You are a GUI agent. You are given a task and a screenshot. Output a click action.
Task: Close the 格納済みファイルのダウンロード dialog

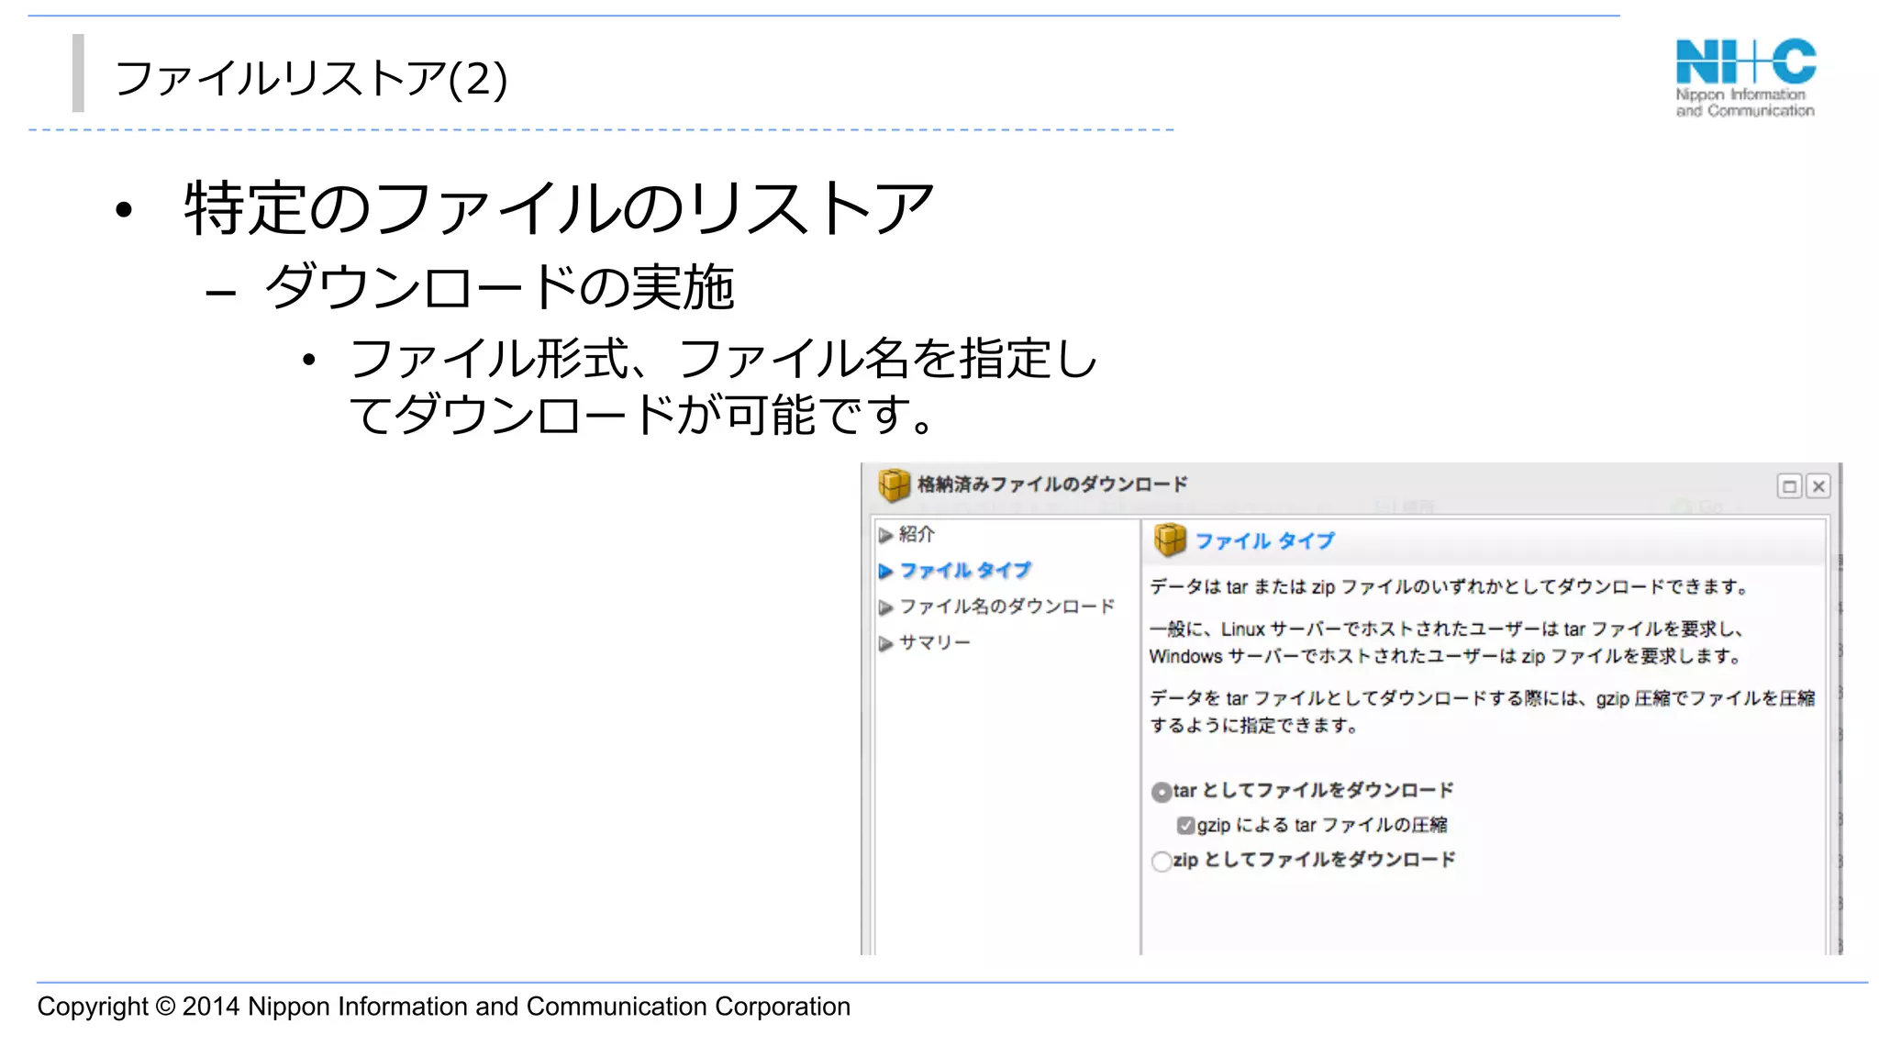point(1818,486)
